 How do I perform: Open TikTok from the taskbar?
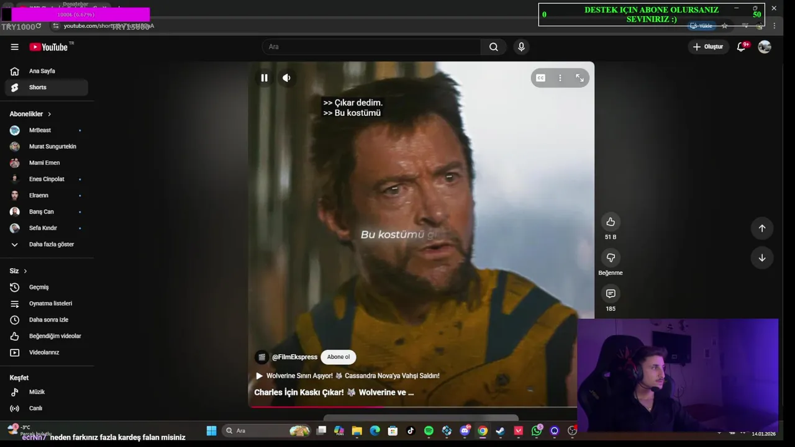(411, 431)
